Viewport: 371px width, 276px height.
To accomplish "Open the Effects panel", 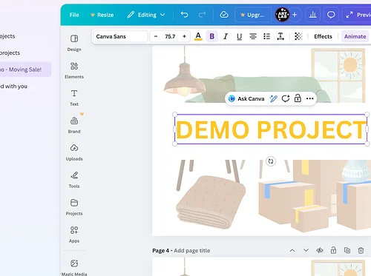I will click(x=323, y=36).
